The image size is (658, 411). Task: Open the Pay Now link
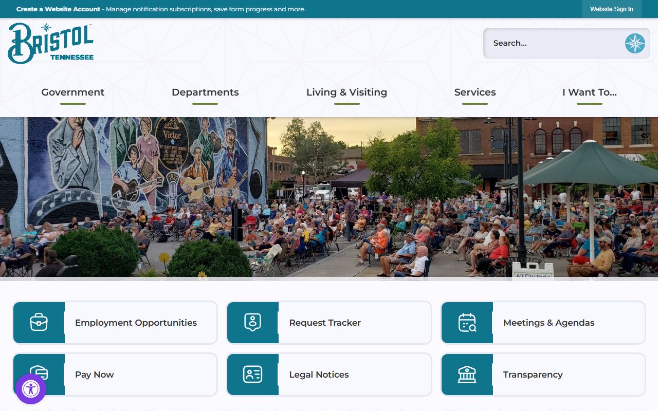tap(95, 375)
